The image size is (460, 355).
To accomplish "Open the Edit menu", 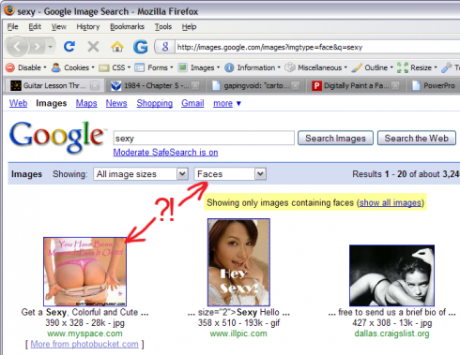I will point(35,27).
